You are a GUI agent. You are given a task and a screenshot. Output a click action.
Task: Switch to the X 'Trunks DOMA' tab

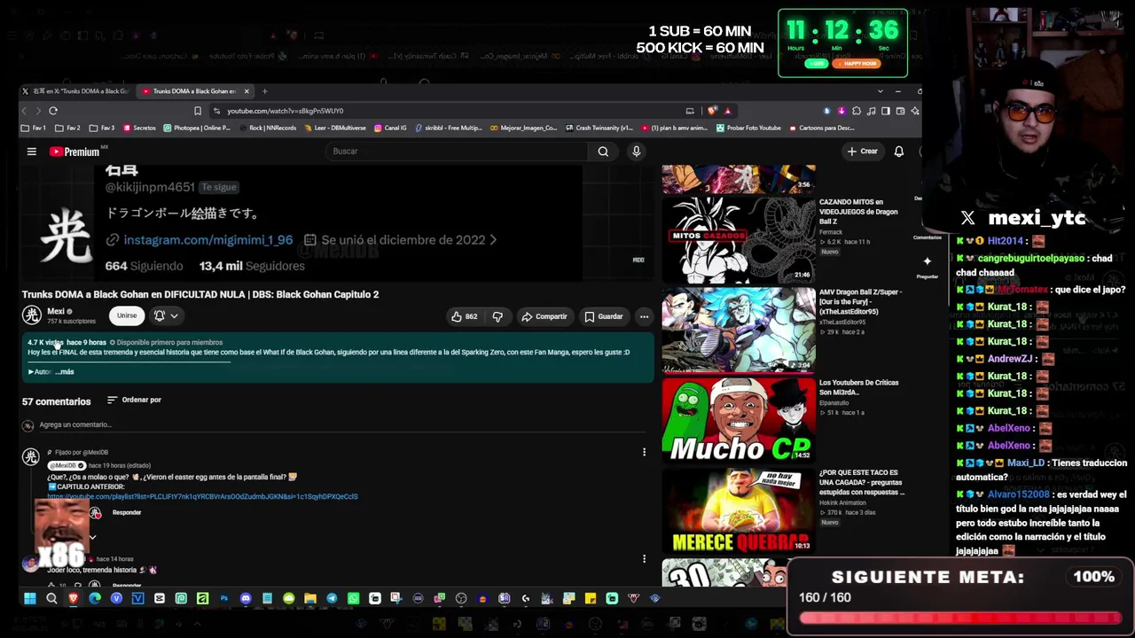(x=75, y=91)
